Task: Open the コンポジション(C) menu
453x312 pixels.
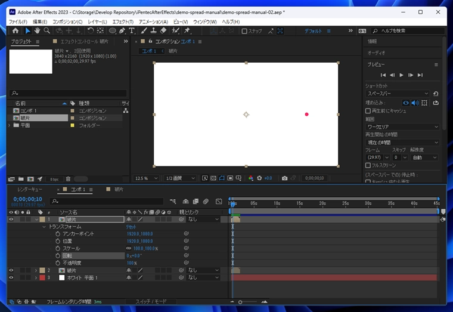Action: pyautogui.click(x=67, y=21)
